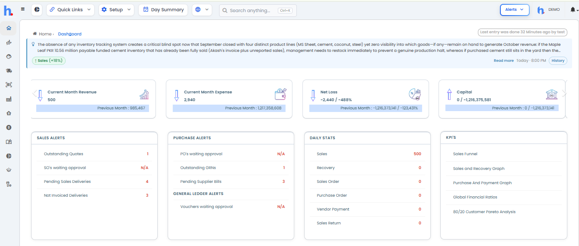Click the Dashboard breadcrumb link
Screen dimensions: 579x246
click(x=70, y=34)
